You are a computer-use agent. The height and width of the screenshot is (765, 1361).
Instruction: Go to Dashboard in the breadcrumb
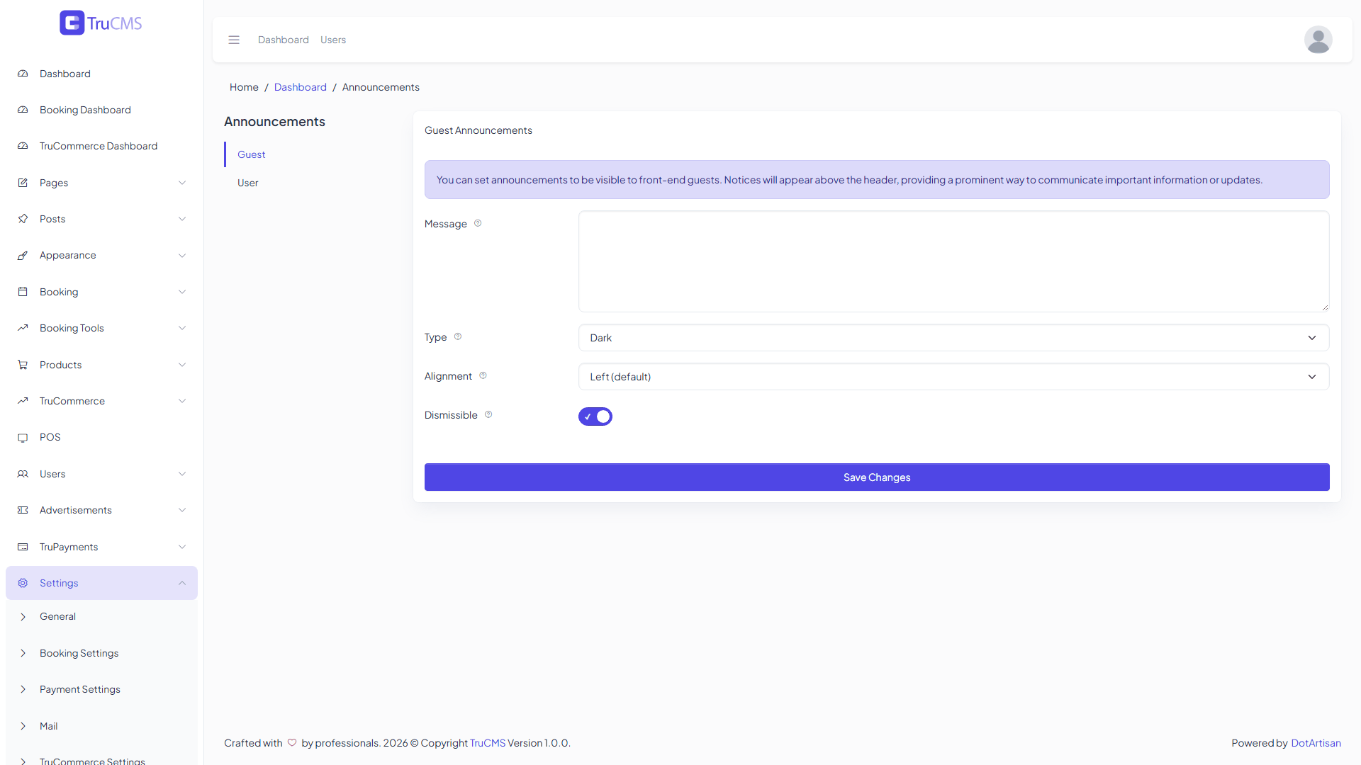[x=301, y=87]
